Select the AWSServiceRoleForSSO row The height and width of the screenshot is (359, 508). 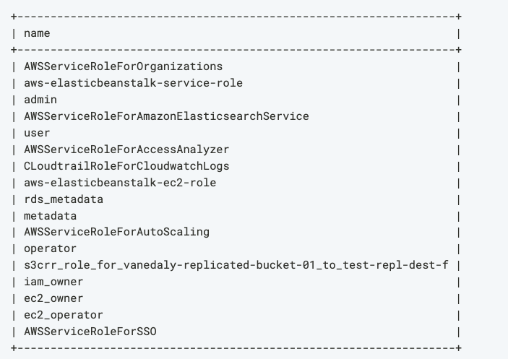(90, 332)
